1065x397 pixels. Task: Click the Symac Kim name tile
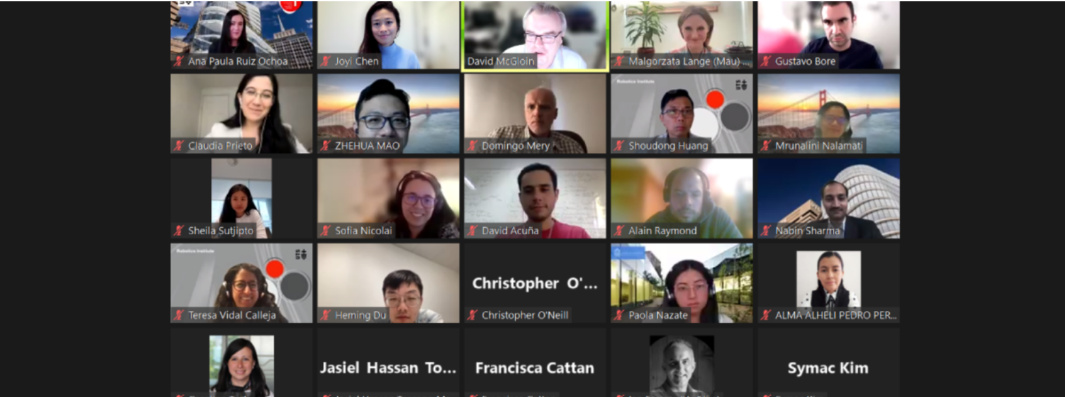pos(829,363)
